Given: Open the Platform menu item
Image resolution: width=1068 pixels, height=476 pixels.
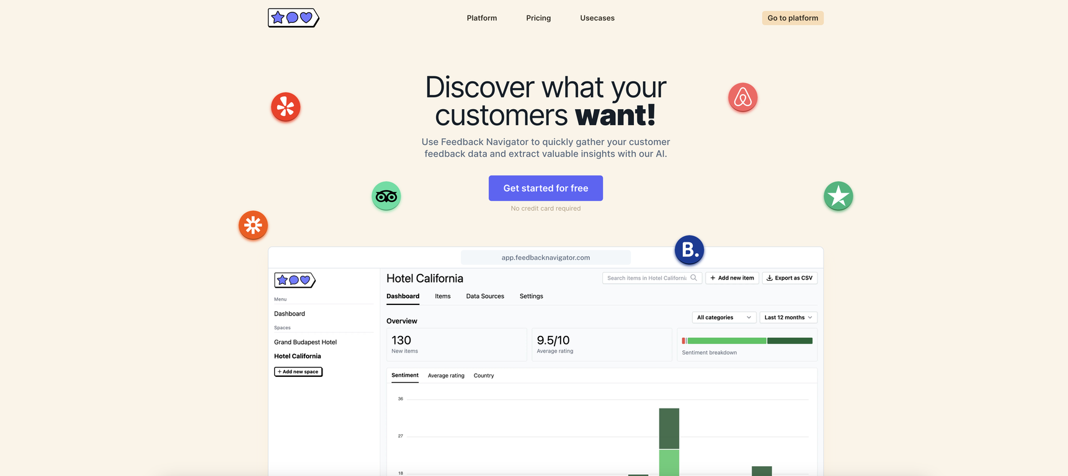Looking at the screenshot, I should pyautogui.click(x=482, y=18).
